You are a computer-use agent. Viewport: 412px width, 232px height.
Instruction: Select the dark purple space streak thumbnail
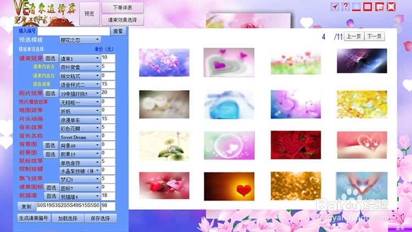[362, 61]
